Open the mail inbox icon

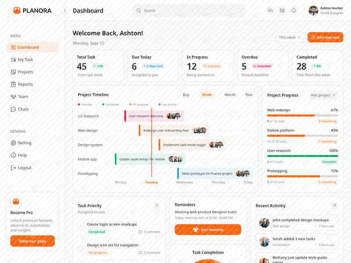click(282, 11)
